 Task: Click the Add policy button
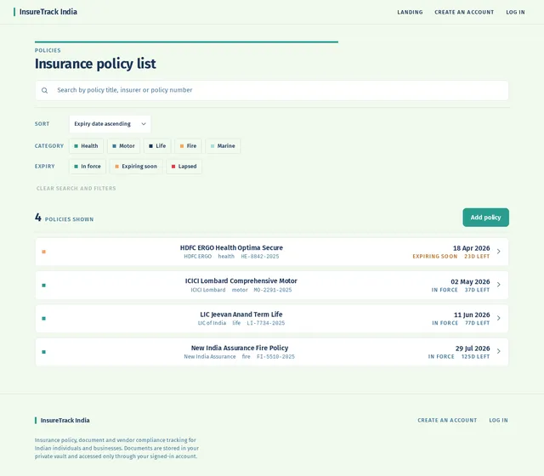coord(485,218)
